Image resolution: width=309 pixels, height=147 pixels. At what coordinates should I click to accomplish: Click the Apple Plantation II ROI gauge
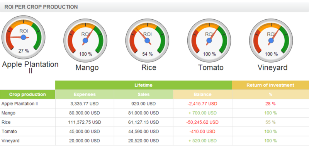click(24, 37)
